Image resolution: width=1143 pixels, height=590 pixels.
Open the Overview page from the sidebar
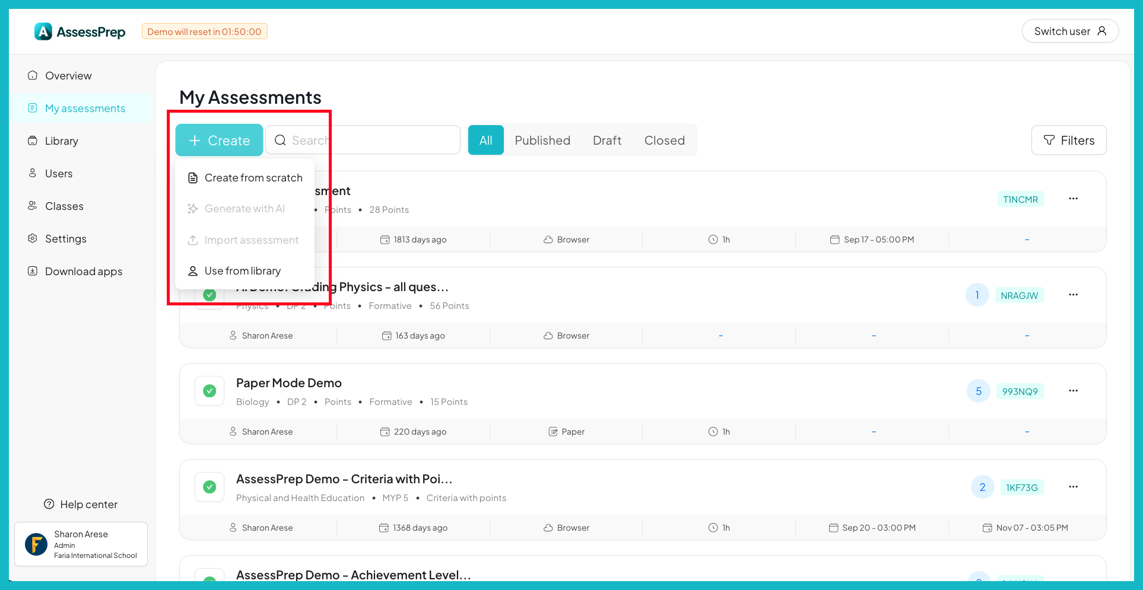tap(68, 75)
